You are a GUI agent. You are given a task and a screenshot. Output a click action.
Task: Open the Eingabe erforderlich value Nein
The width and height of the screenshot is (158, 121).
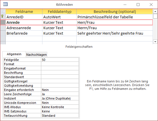coord(60,90)
